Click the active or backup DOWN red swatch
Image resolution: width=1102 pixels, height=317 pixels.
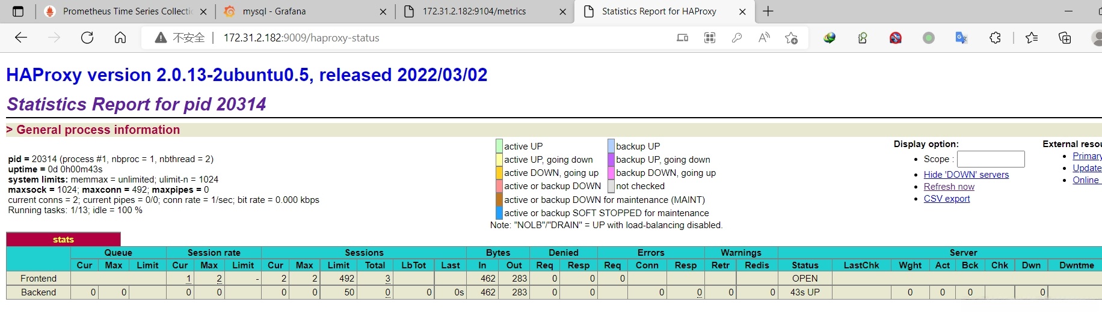coord(499,186)
